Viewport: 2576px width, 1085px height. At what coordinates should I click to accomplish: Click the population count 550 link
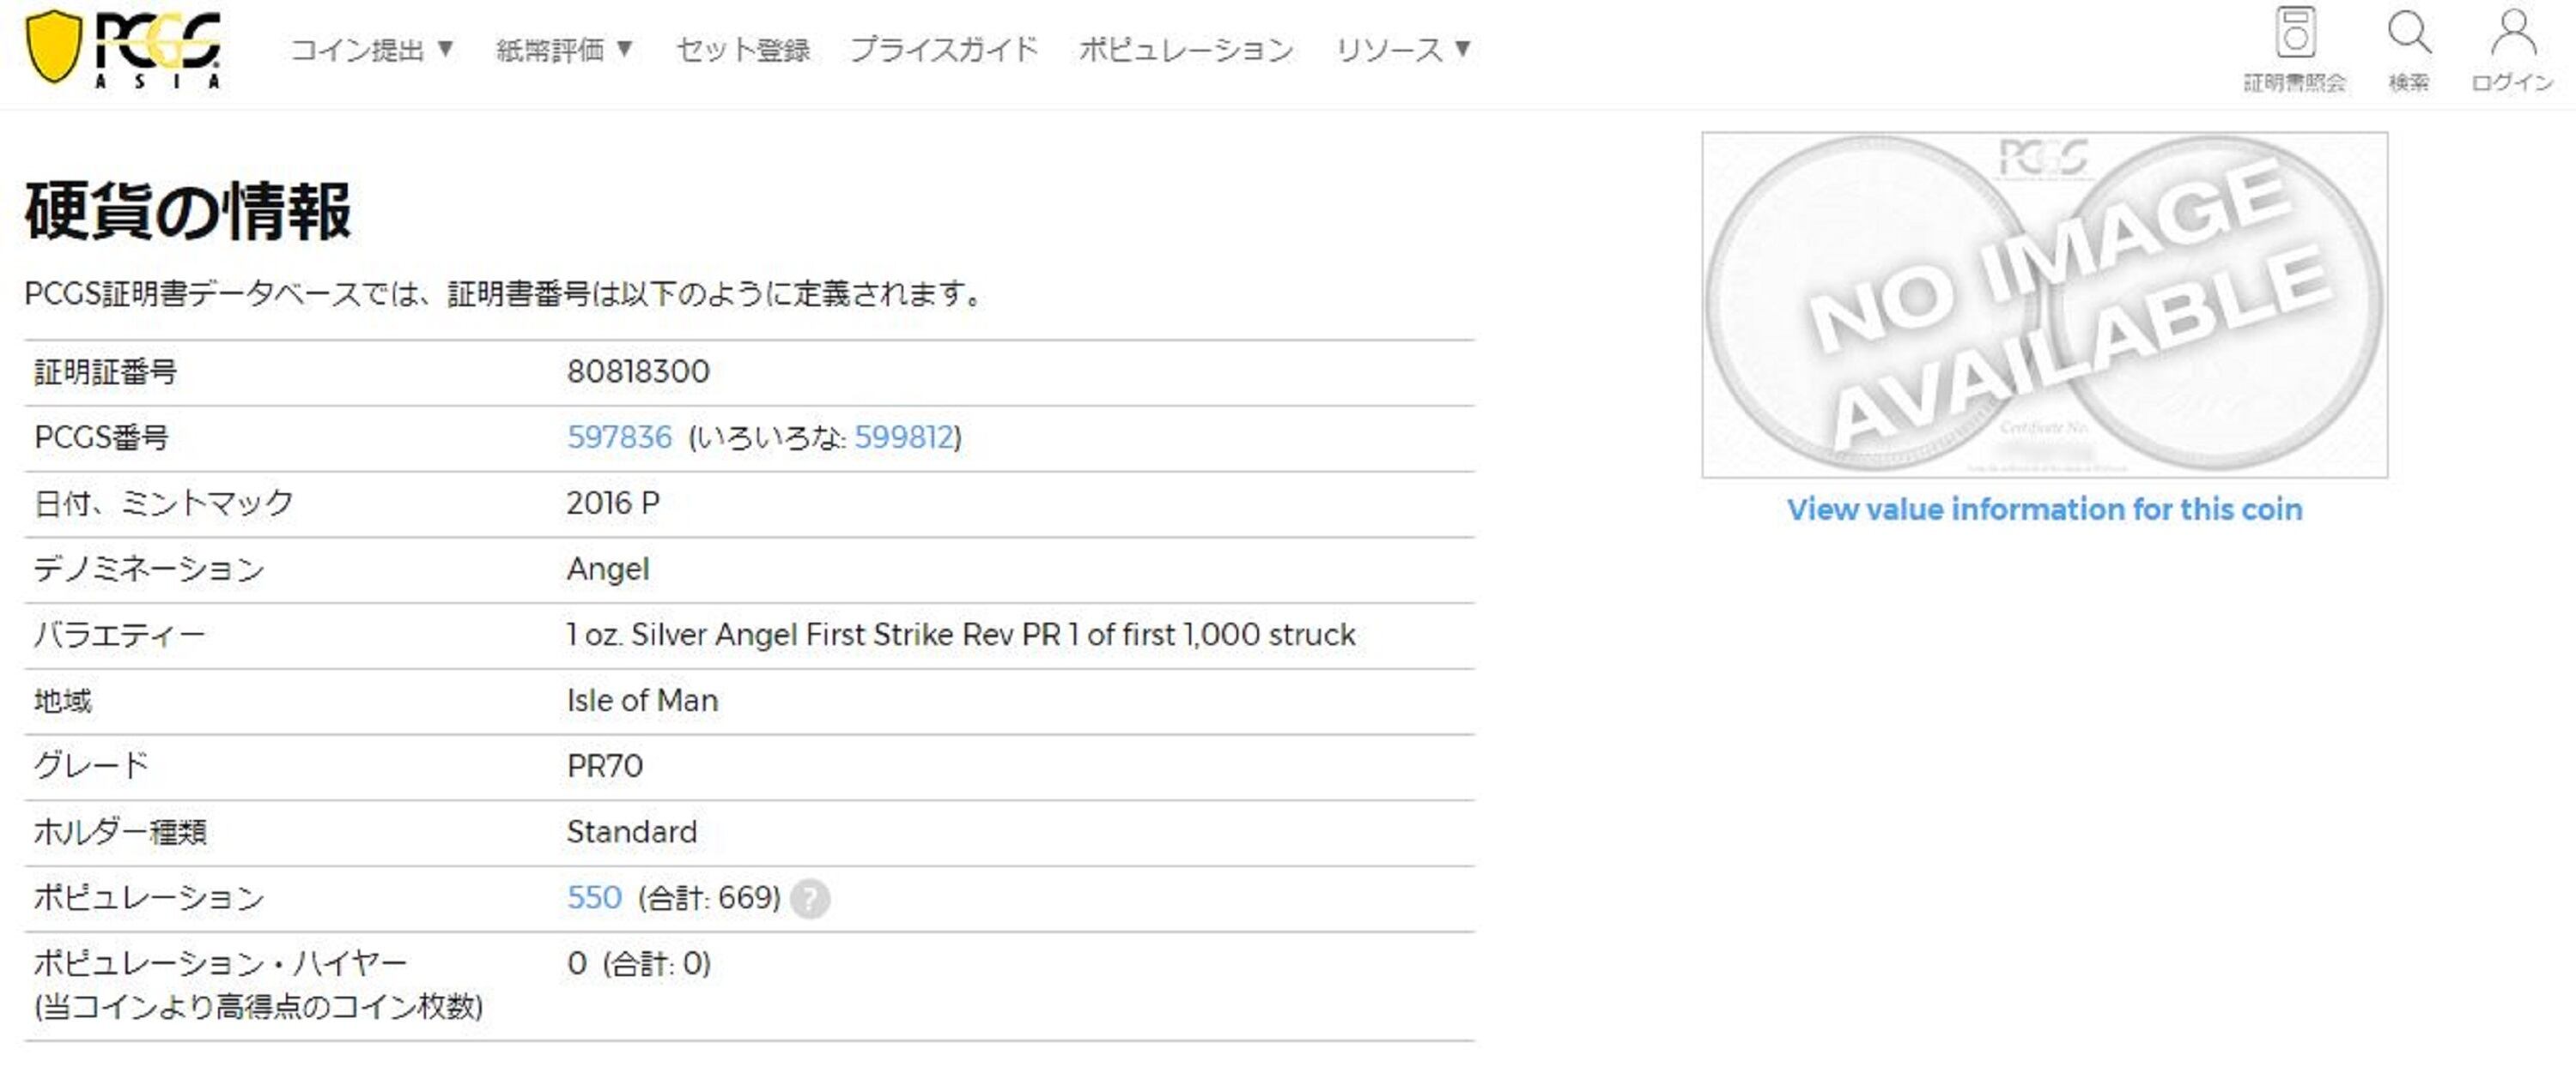coord(594,897)
